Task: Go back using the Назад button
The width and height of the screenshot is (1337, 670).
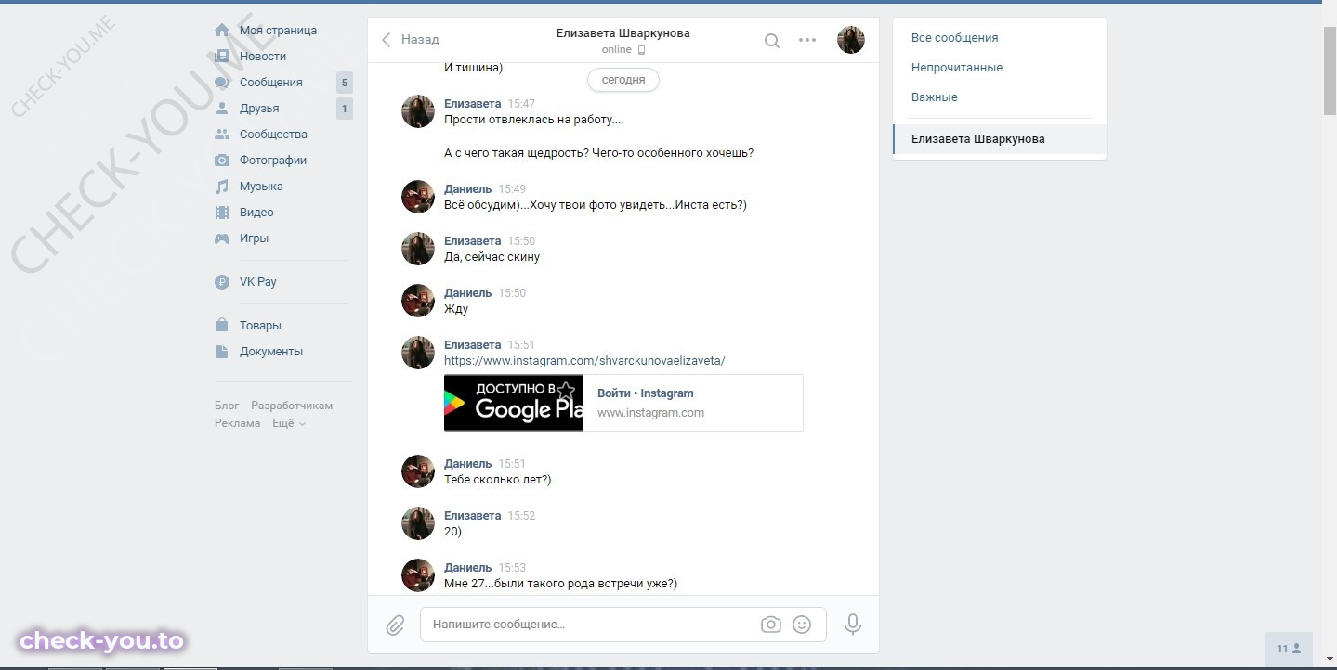Action: 410,40
